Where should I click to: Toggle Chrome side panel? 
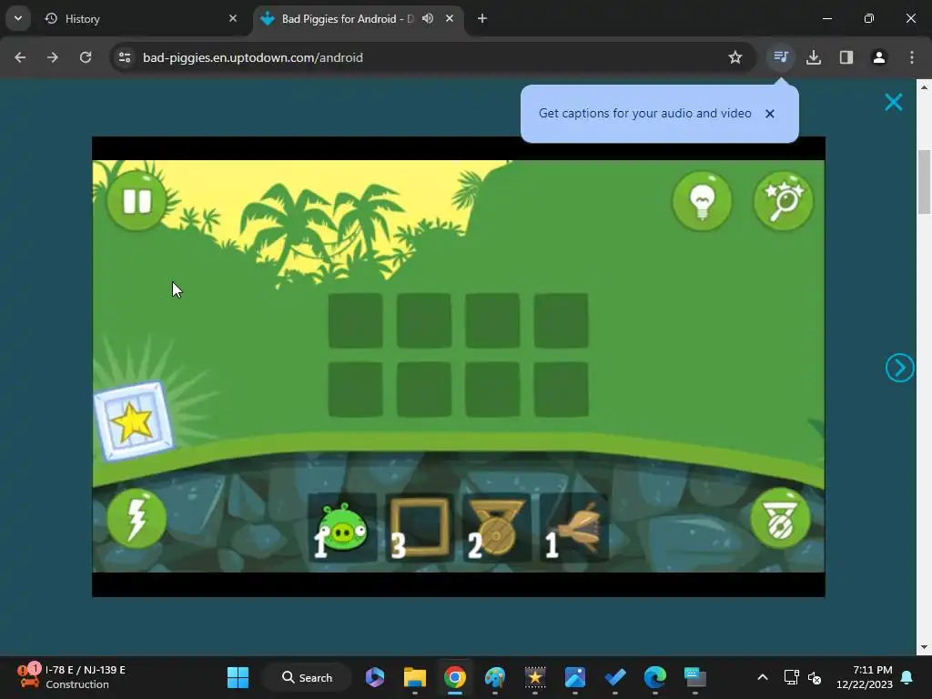coord(846,57)
